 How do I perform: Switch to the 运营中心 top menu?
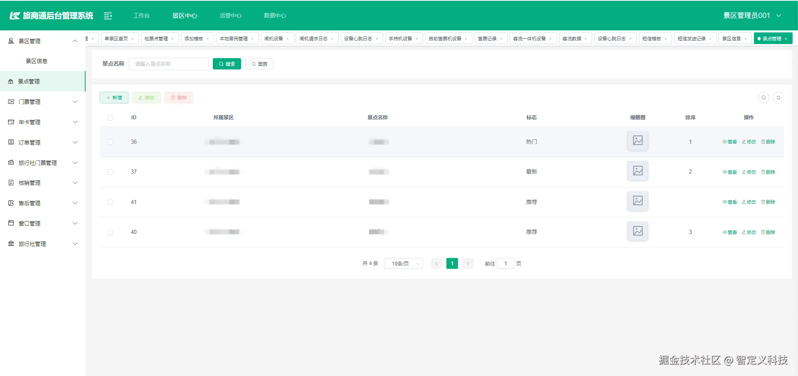click(x=230, y=15)
